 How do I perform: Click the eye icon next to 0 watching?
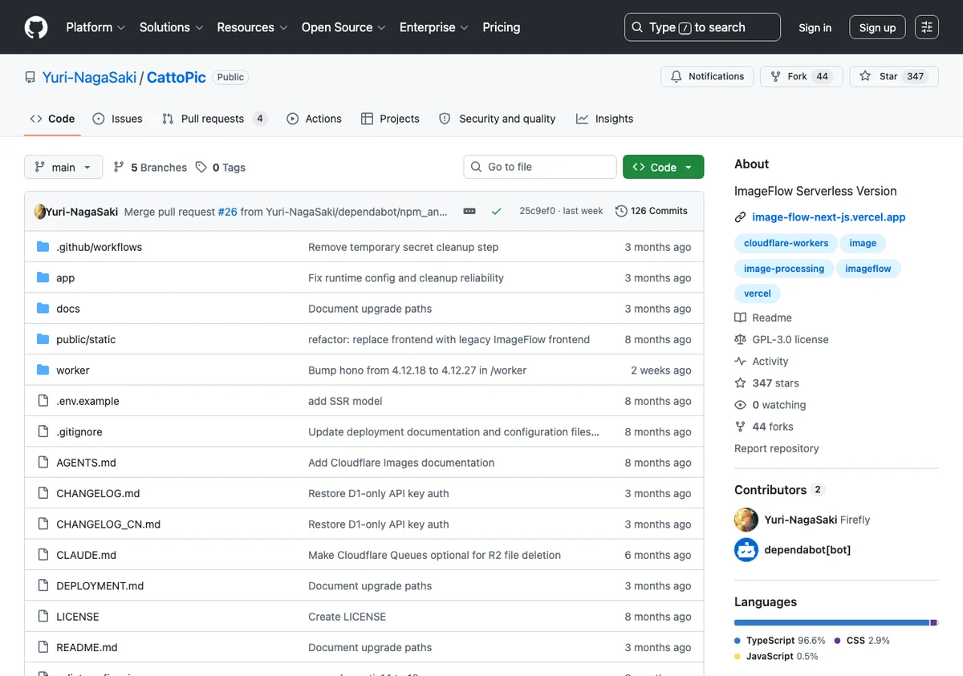(741, 405)
